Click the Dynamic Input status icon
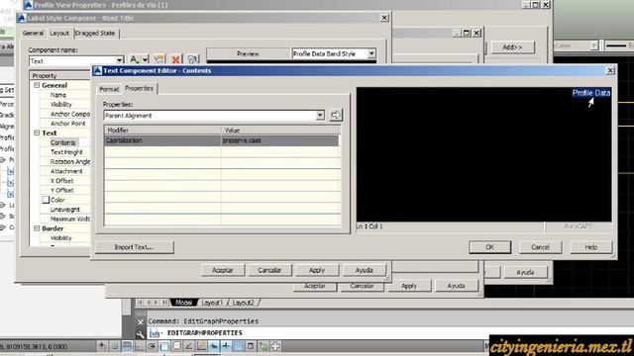634x356 pixels. pyautogui.click(x=214, y=346)
